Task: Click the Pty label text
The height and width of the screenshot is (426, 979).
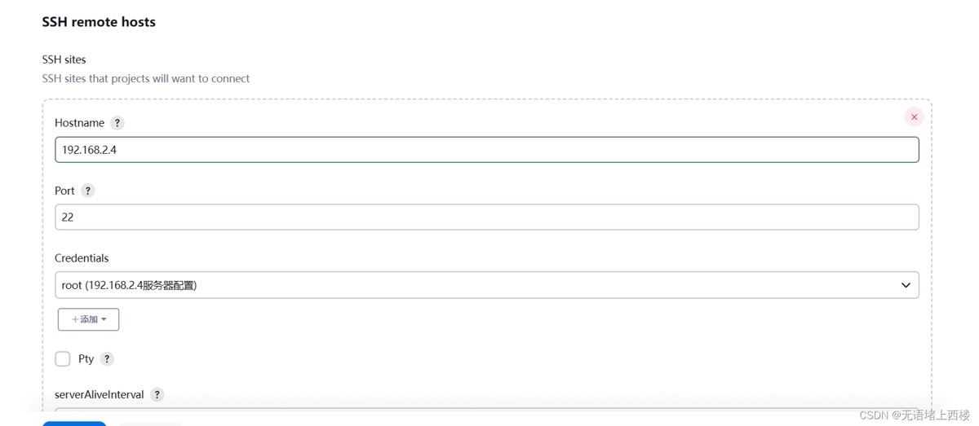Action: click(x=86, y=359)
